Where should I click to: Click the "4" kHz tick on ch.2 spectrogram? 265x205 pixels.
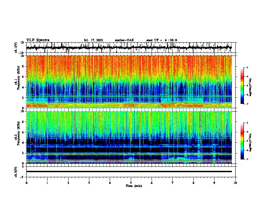[x=23, y=143]
